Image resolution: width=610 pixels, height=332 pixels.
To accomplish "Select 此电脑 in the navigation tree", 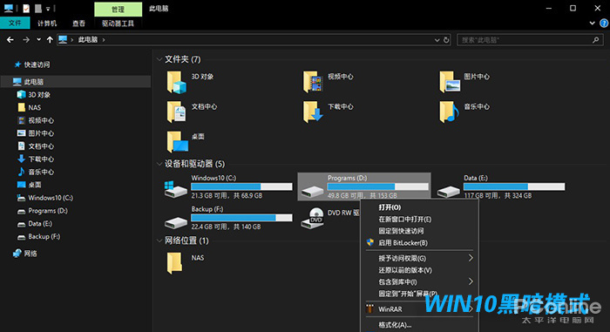I will point(76,82).
